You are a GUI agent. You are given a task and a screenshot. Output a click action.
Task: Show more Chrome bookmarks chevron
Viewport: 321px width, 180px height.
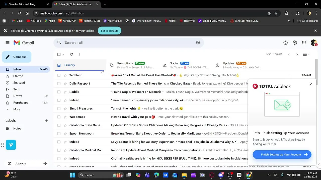289,21
